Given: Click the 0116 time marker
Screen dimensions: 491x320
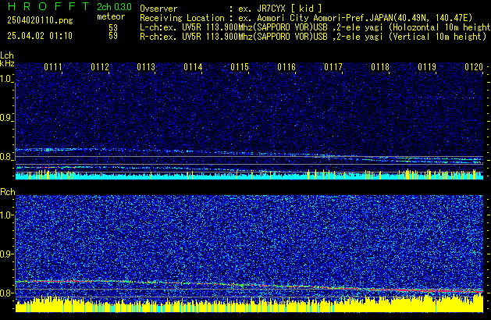Looking at the screenshot, I should coord(286,67).
